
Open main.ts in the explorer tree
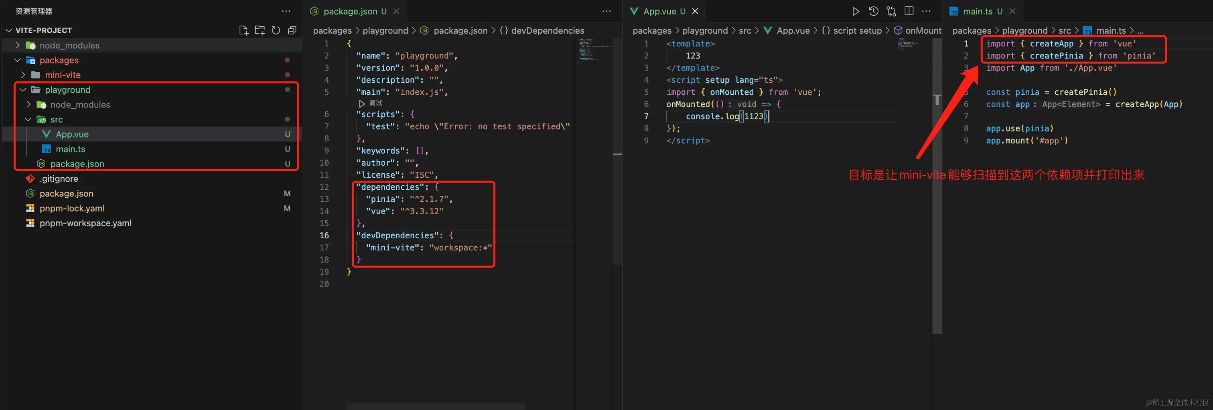coord(151,149)
